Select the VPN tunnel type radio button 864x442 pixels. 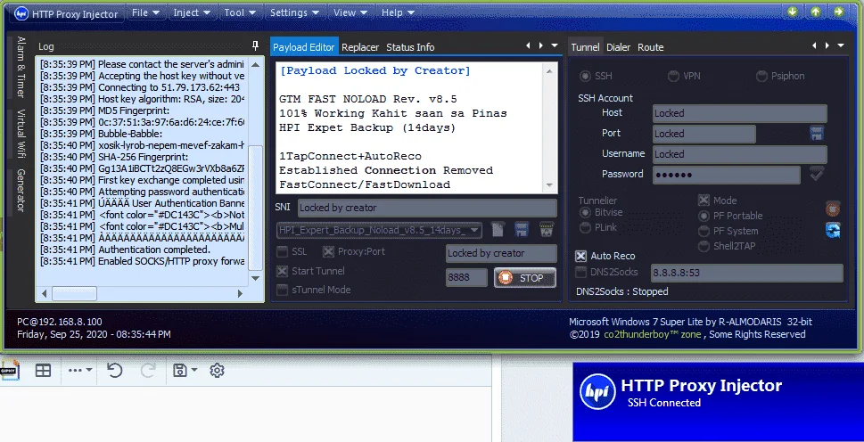[673, 76]
